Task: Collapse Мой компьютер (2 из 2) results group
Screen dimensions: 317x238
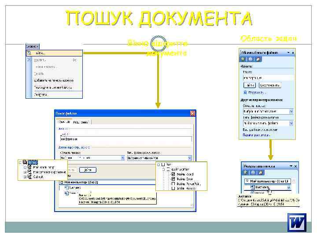Action: [62, 182]
